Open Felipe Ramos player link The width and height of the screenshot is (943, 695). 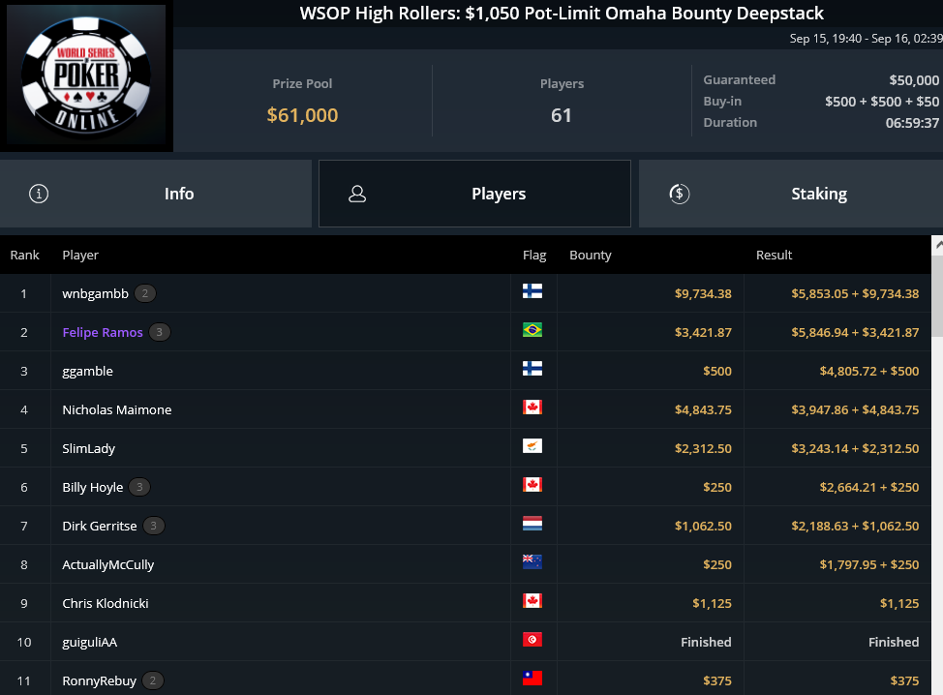click(x=103, y=332)
